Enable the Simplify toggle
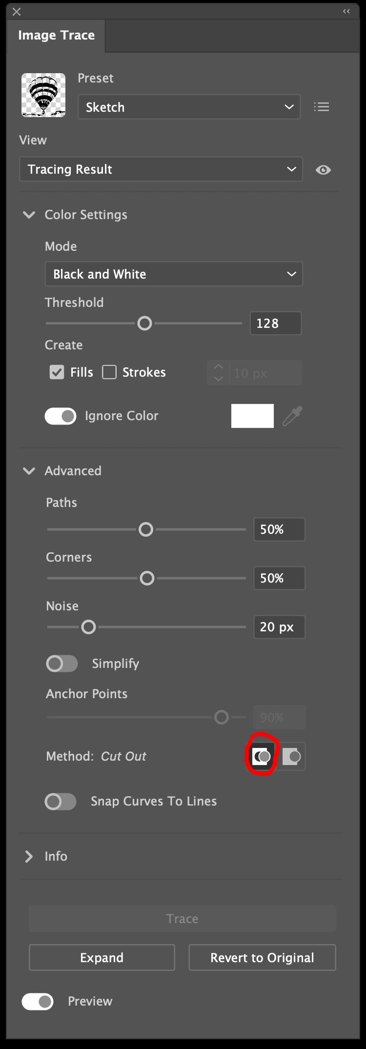The width and height of the screenshot is (366, 1049). [x=61, y=664]
